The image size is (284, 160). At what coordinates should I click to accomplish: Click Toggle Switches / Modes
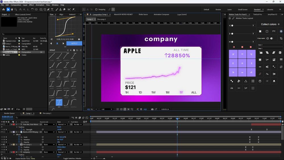point(72,159)
